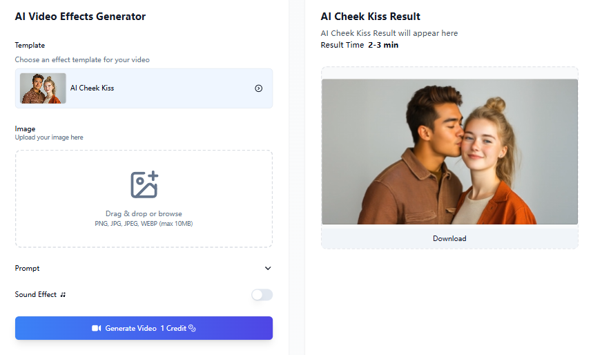Click the supported formats PNG, JPG text
This screenshot has width=593, height=355.
tap(144, 224)
